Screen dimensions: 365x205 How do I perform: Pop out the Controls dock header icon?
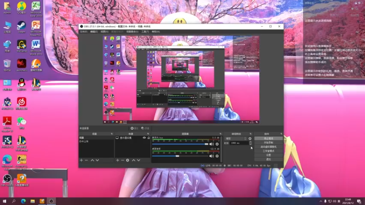tap(281, 134)
